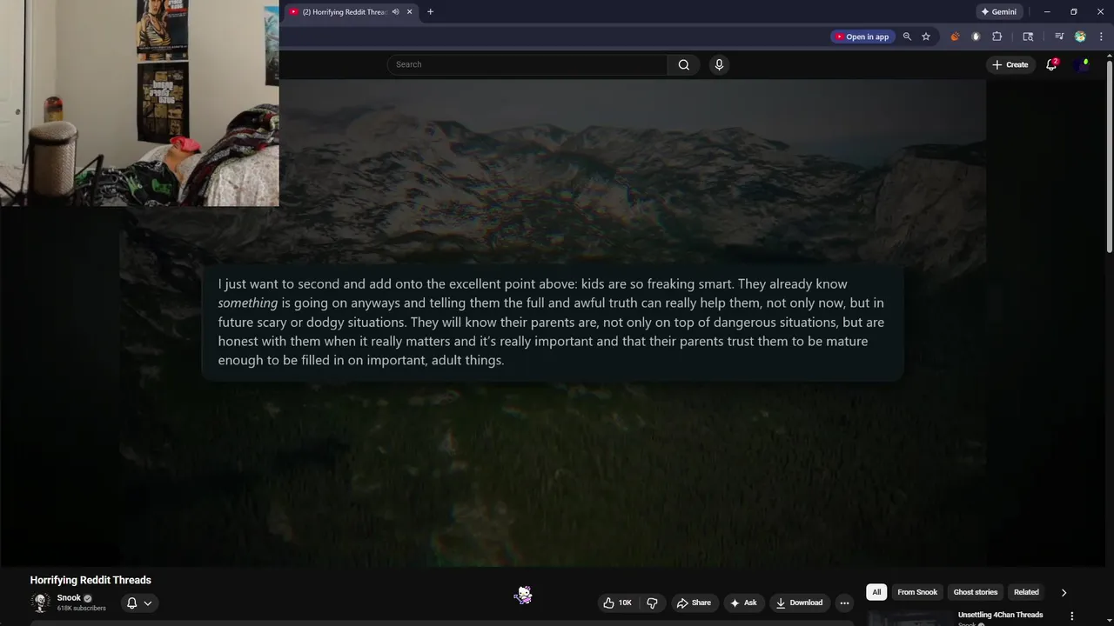Click Open in app button
This screenshot has height=626, width=1114.
(862, 37)
